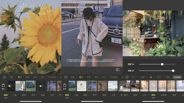This screenshot has width=184, height=103.
Task: Open 调节 tab on the sunflower screen
Action: [x=33, y=95]
